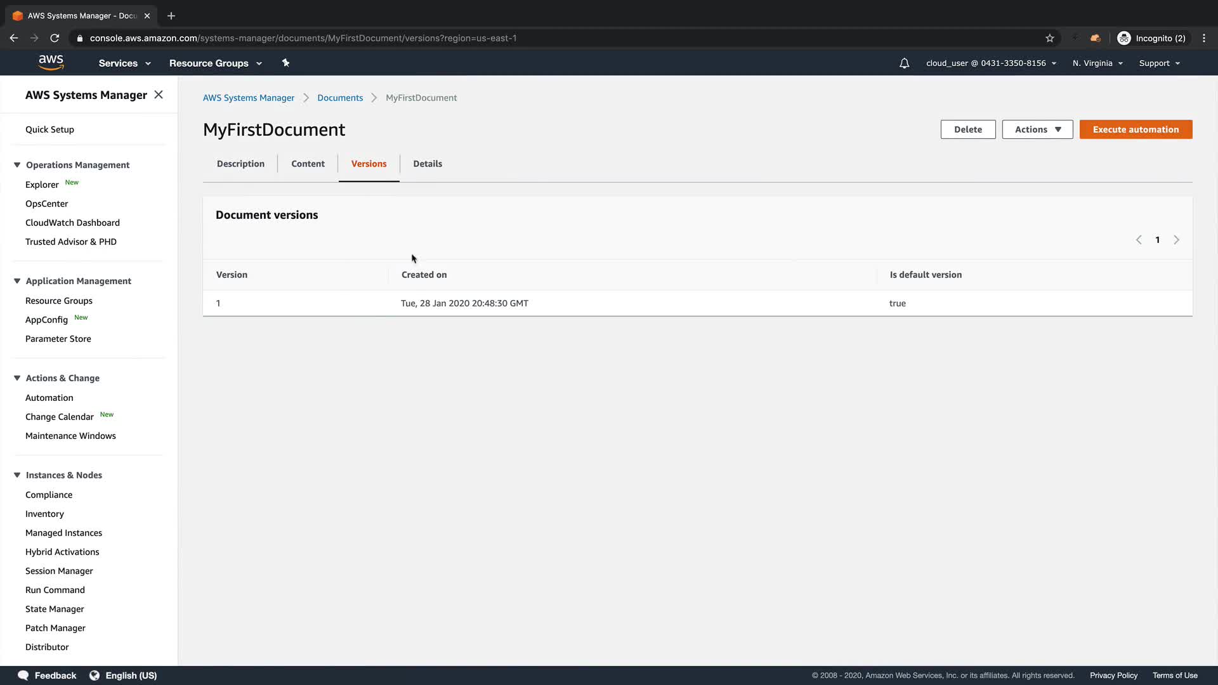Go to next versions page arrow
The image size is (1218, 685).
pyautogui.click(x=1176, y=240)
